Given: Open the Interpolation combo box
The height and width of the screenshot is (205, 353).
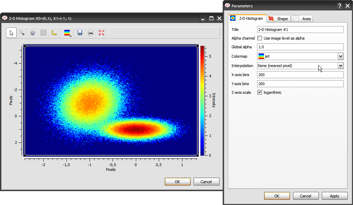Looking at the screenshot, I should tap(340, 65).
